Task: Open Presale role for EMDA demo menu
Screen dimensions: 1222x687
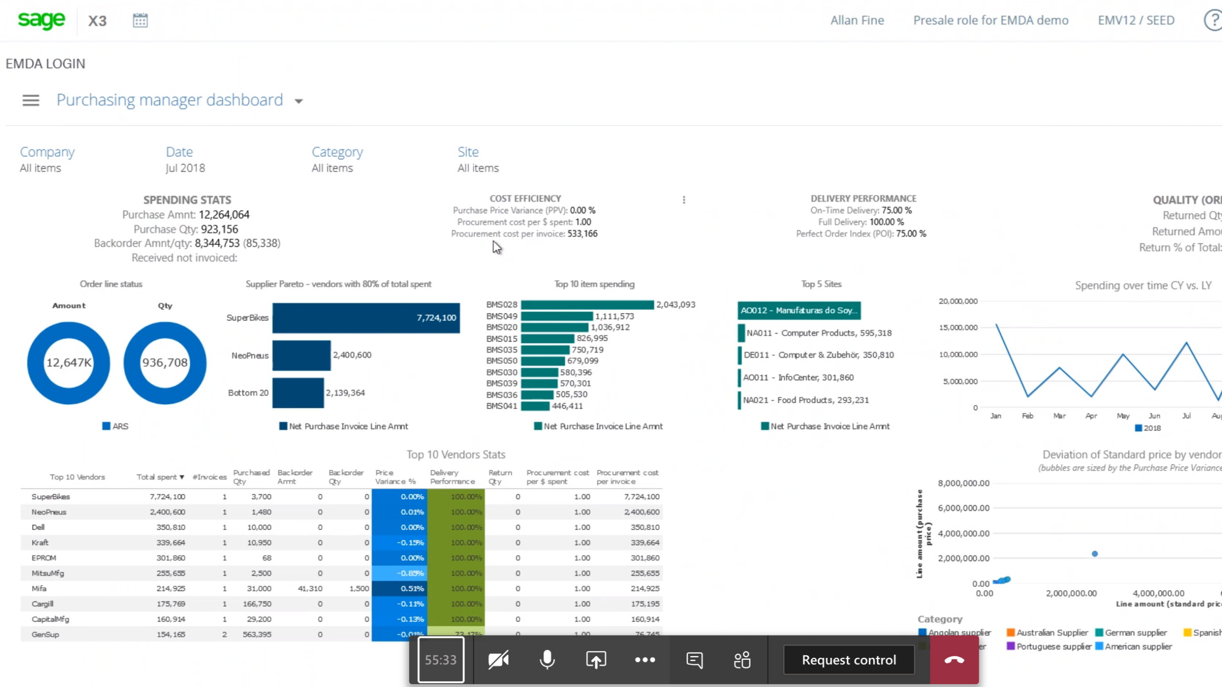Action: point(991,21)
